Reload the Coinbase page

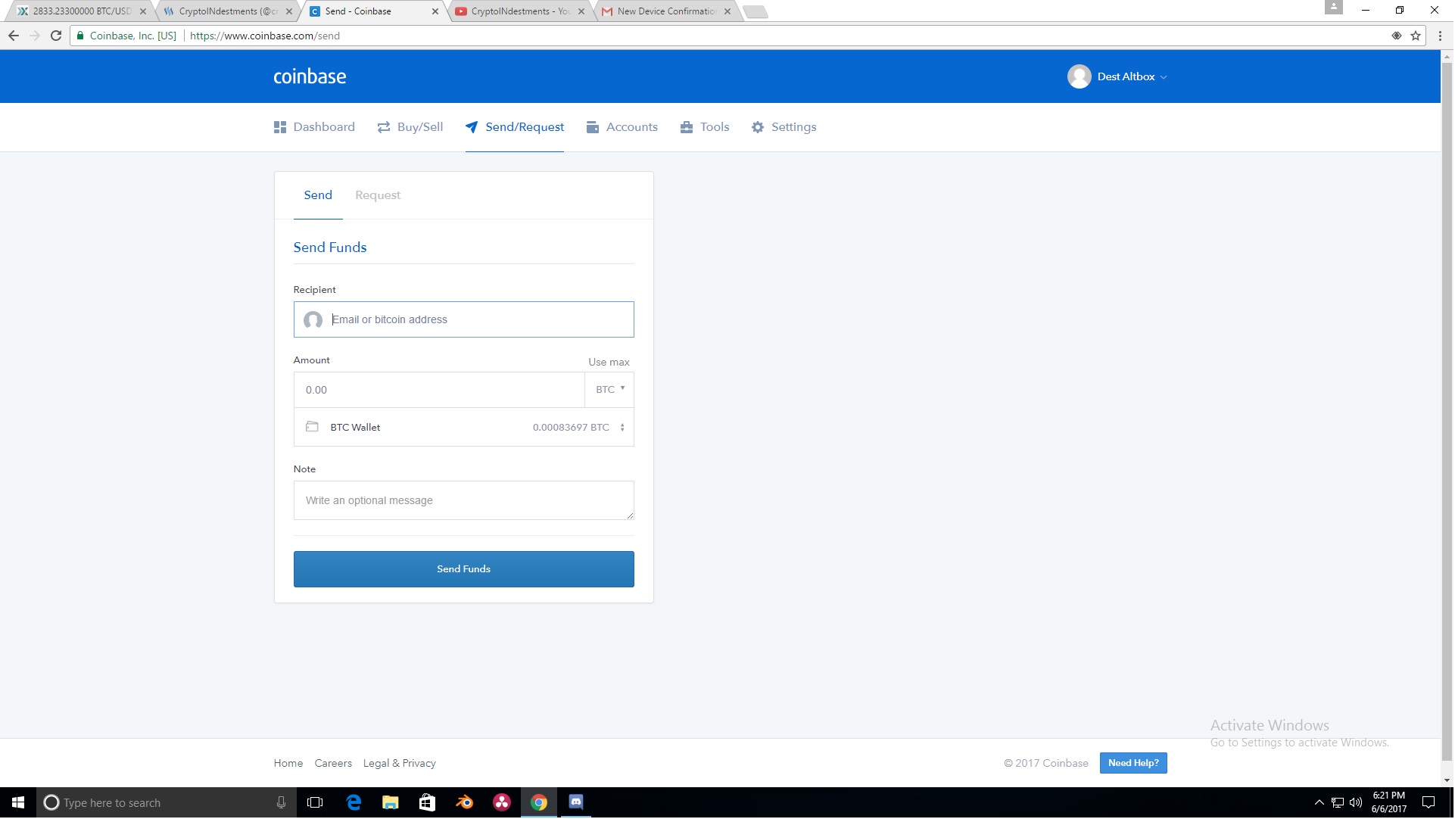(56, 36)
